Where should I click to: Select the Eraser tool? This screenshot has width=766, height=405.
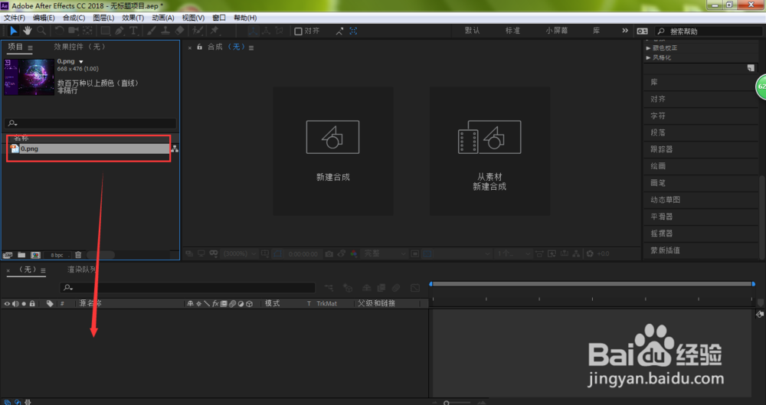(180, 31)
